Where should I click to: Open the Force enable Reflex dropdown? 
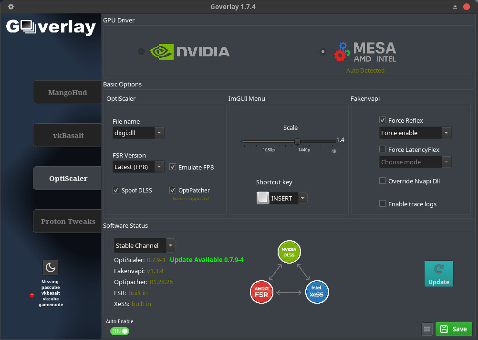415,133
